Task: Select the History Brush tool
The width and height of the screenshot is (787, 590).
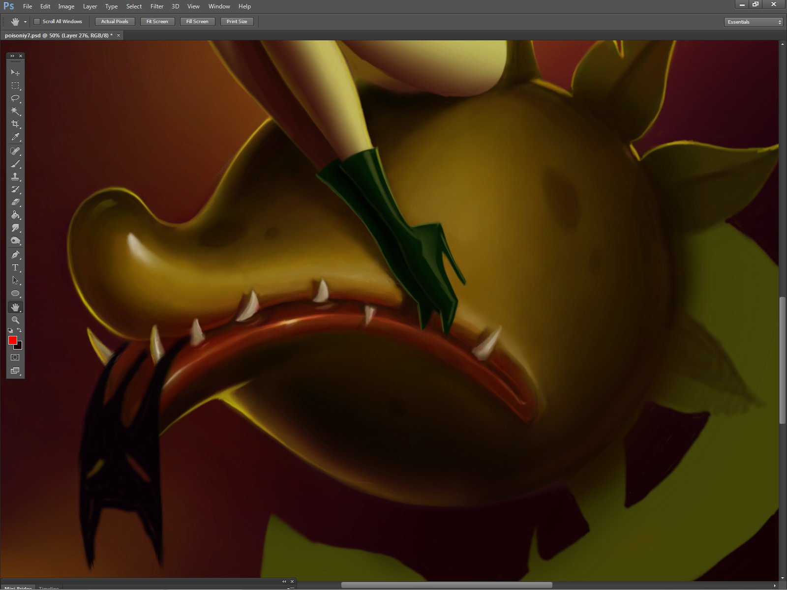Action: 15,189
